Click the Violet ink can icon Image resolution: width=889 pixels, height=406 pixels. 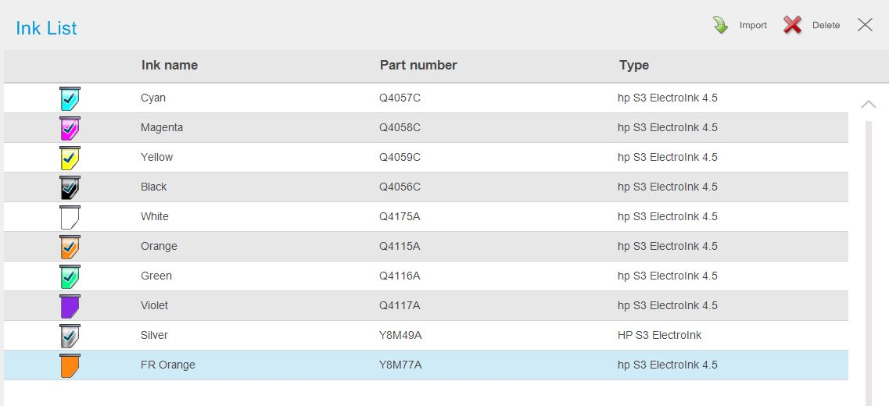pos(70,306)
